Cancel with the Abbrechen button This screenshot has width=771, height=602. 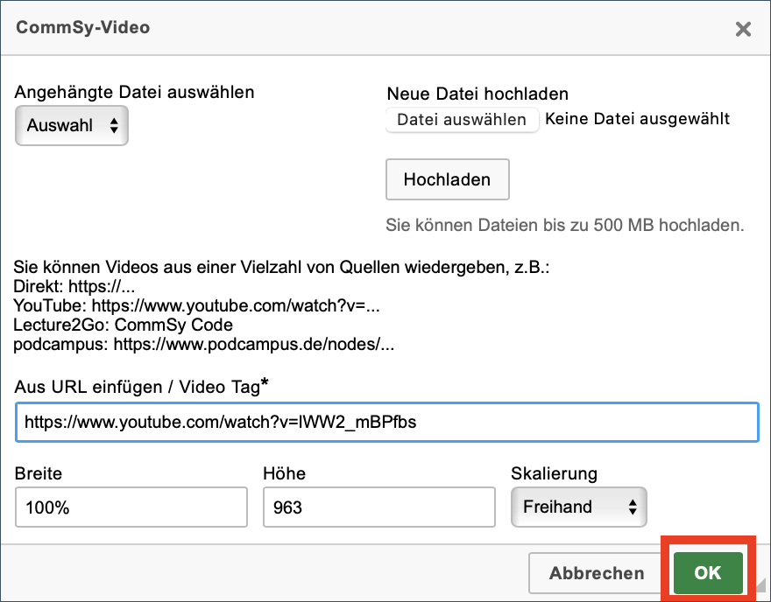tap(596, 574)
